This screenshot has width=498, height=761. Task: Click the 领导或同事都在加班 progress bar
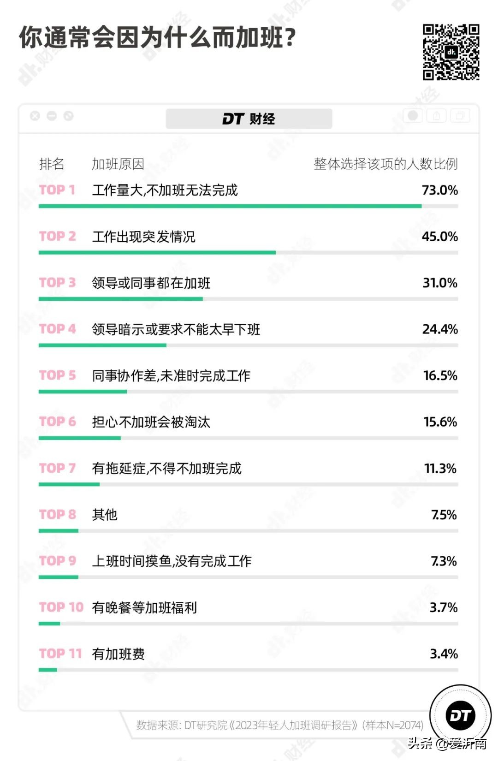pos(121,299)
